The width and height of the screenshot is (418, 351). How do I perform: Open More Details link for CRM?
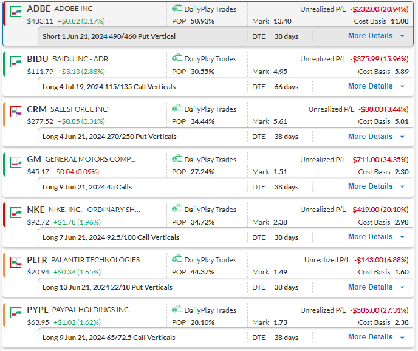click(370, 137)
